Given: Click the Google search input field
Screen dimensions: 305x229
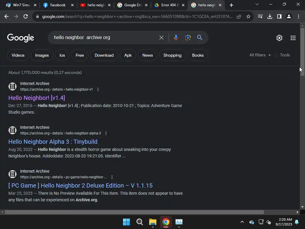Looking at the screenshot, I should [x=105, y=38].
